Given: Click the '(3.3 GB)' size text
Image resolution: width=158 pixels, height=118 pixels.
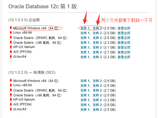Looking at the screenshot, I should (x=110, y=100).
